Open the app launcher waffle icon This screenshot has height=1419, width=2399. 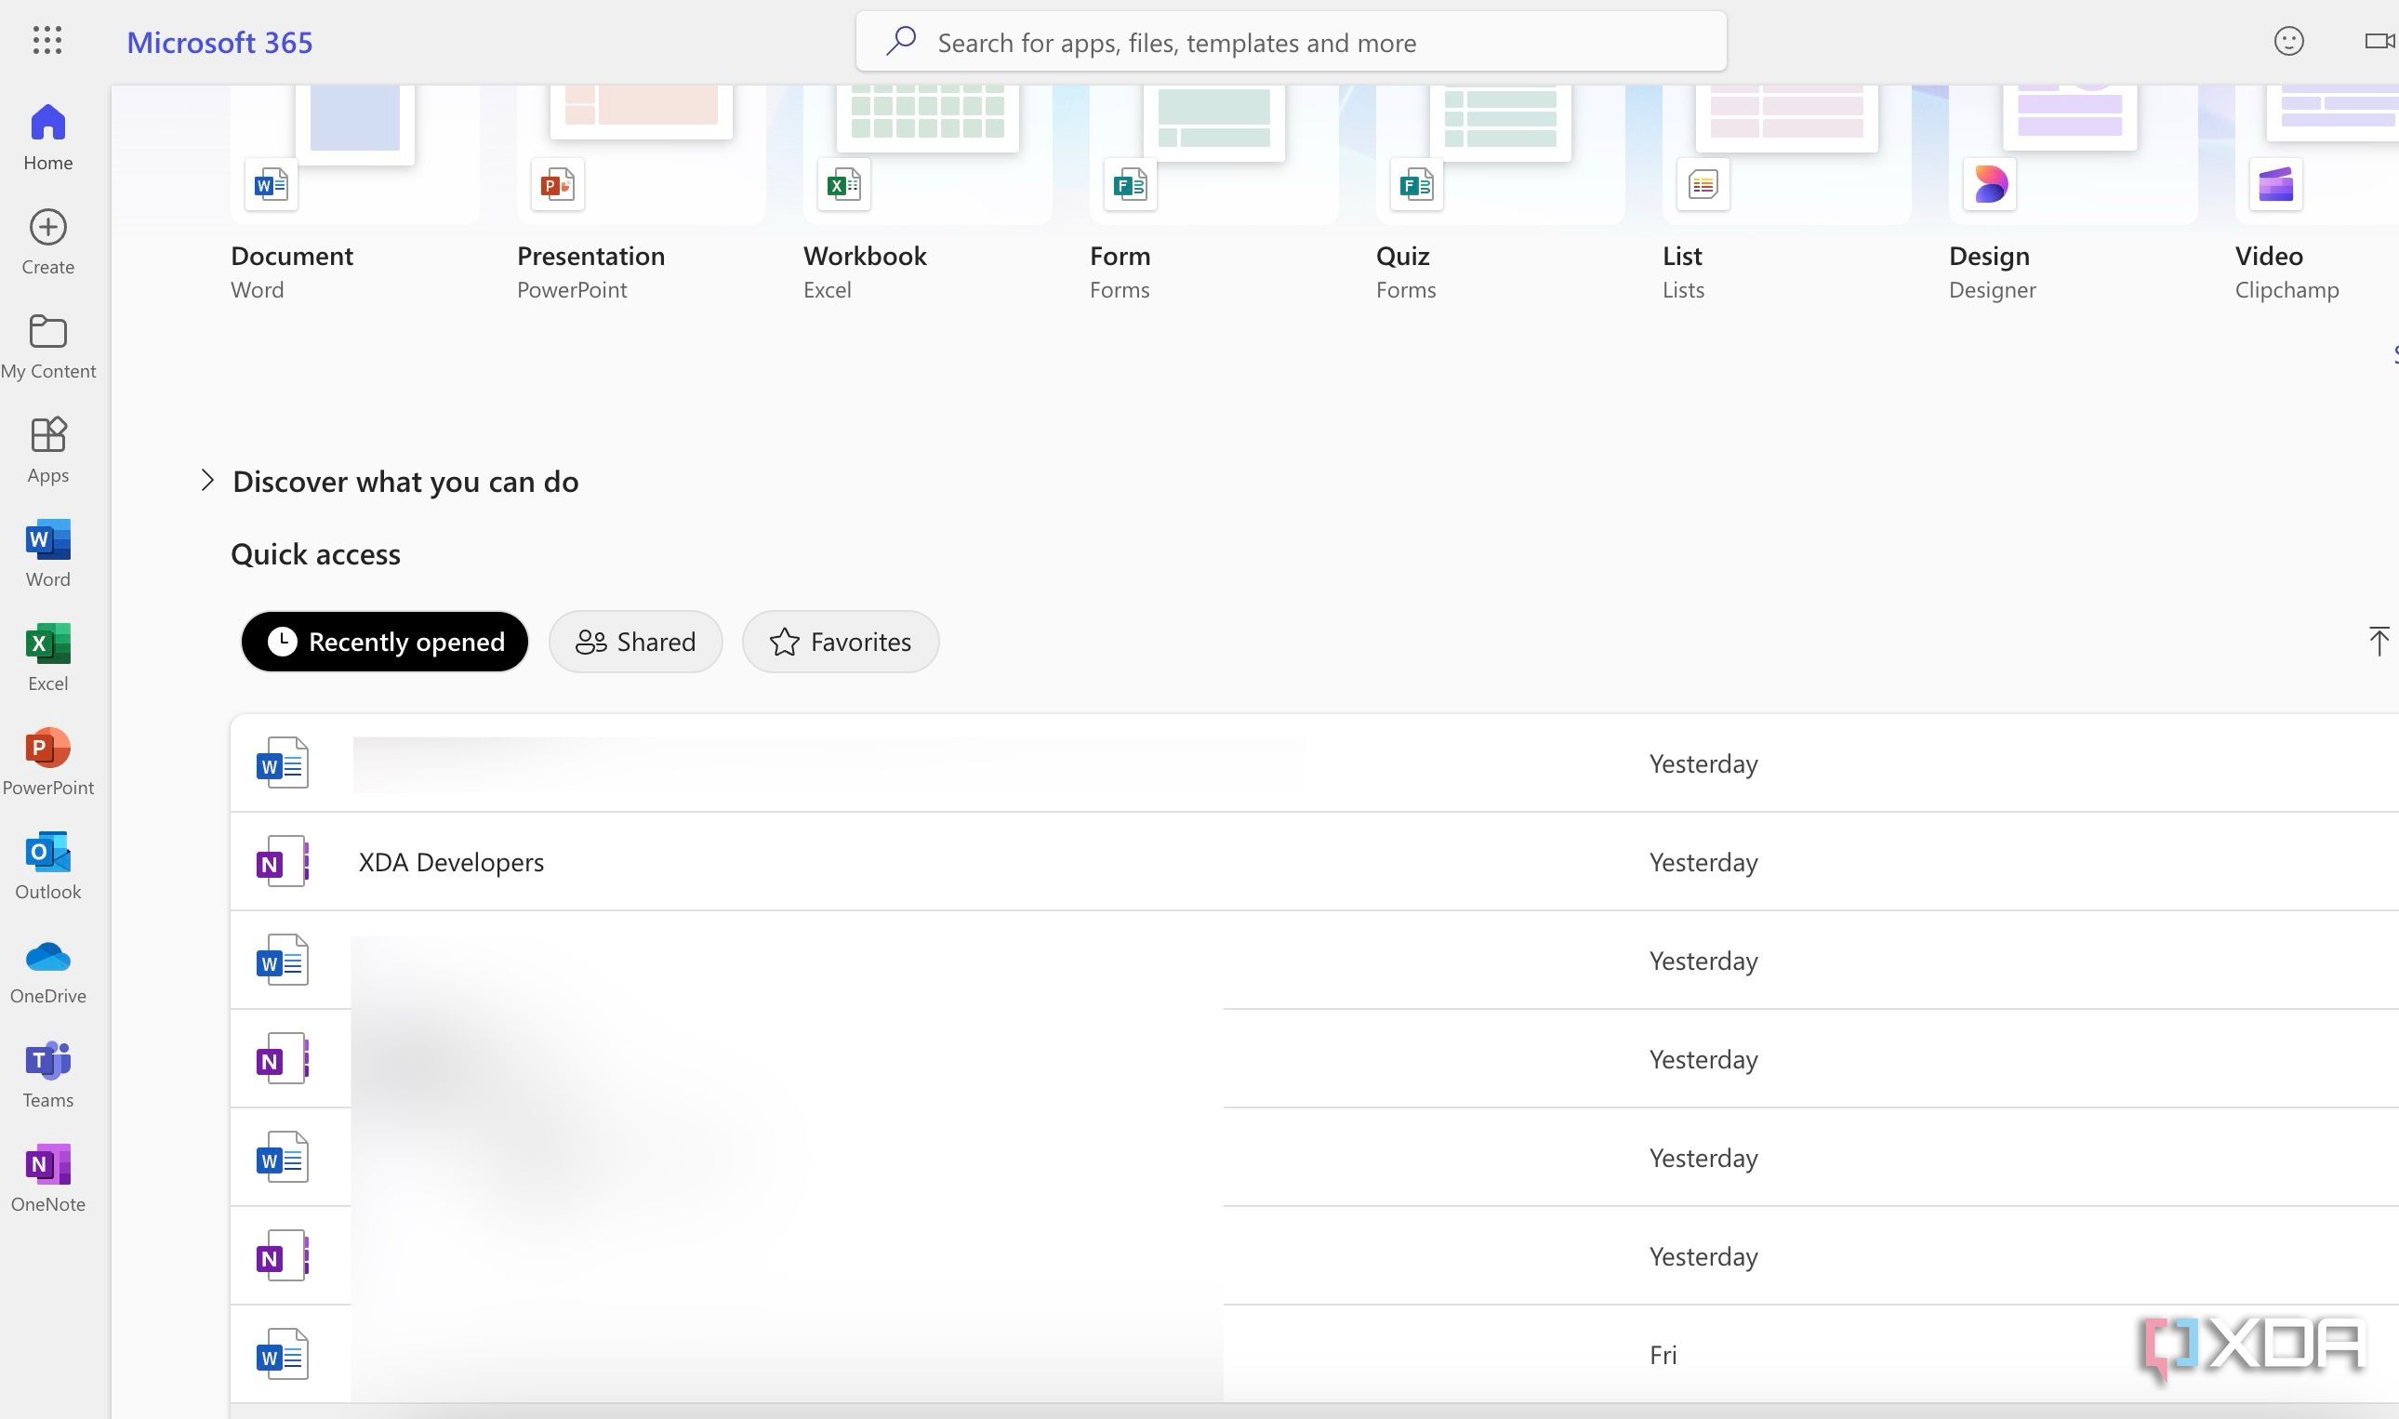tap(46, 40)
